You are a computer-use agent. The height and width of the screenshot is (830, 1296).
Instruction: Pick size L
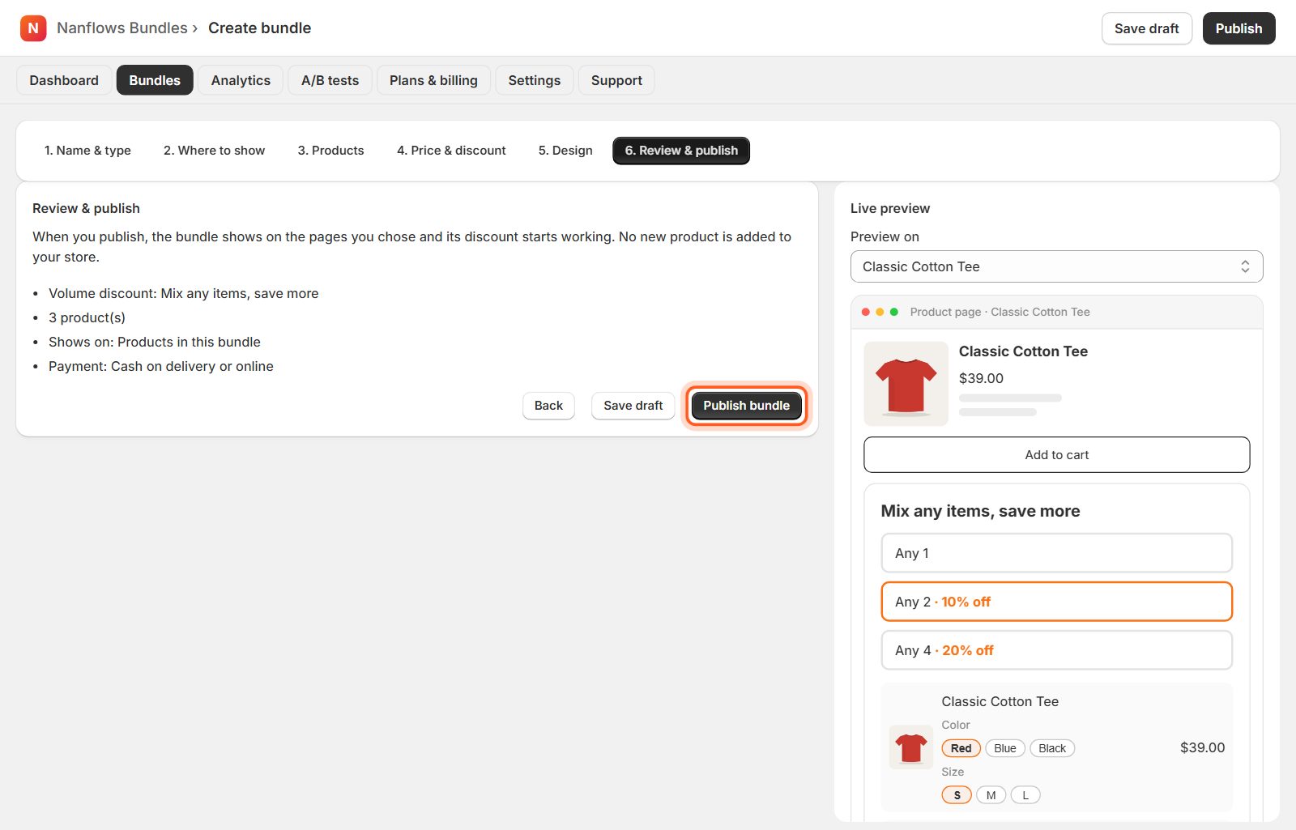point(1025,795)
